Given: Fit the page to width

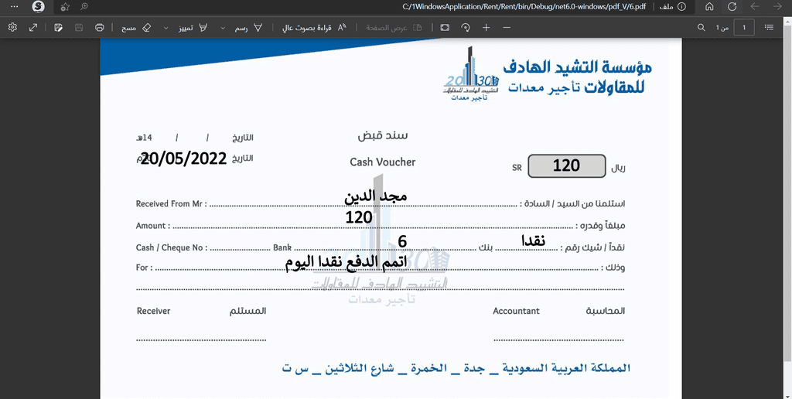Looking at the screenshot, I should click(x=445, y=27).
